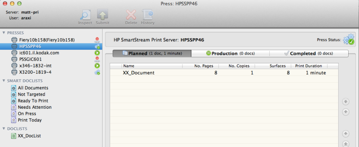The width and height of the screenshot is (359, 147).
Task: Click the 1 minute duration cell
Action: point(316,73)
